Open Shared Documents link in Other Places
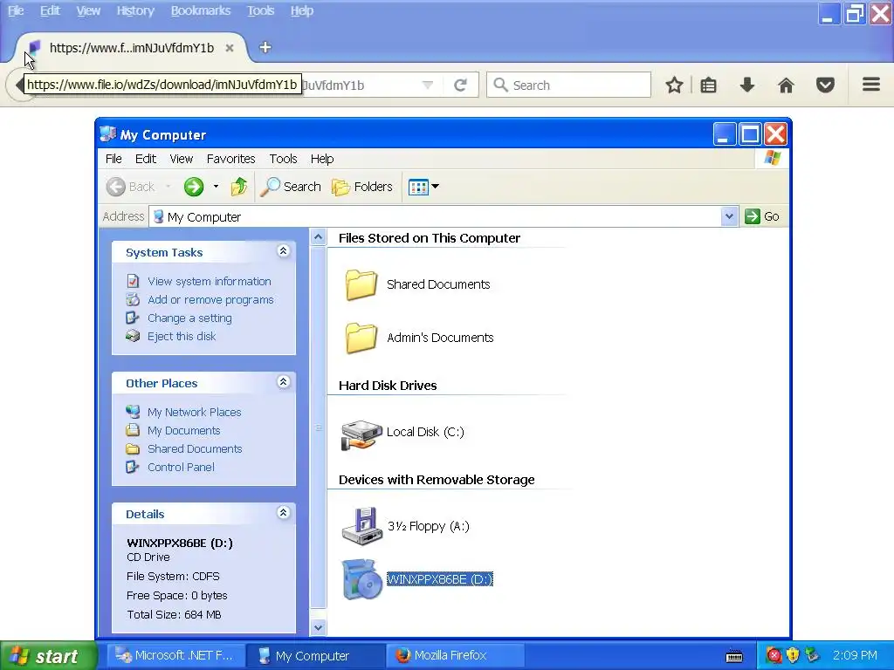 click(195, 449)
